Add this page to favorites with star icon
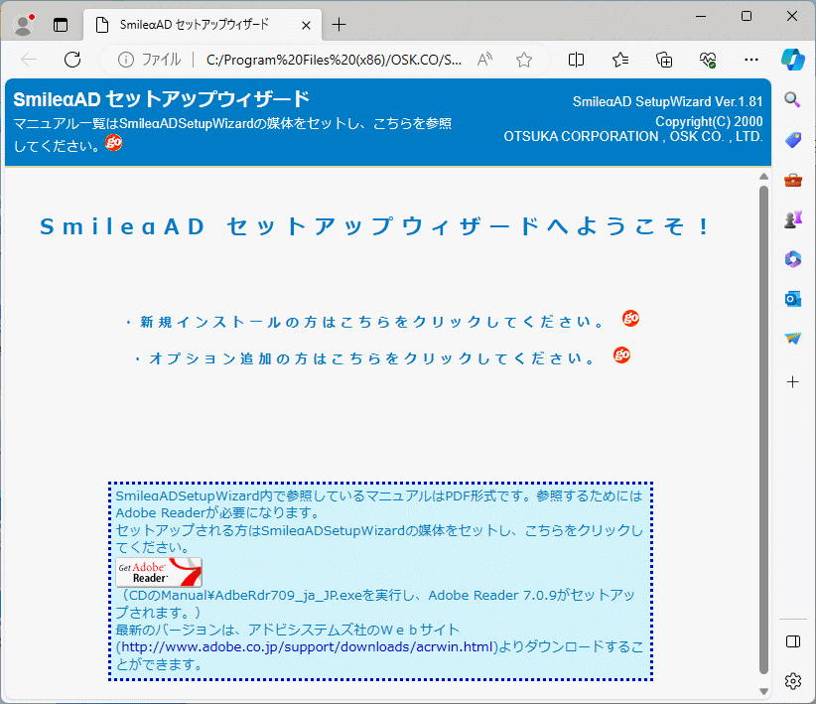 coord(524,60)
